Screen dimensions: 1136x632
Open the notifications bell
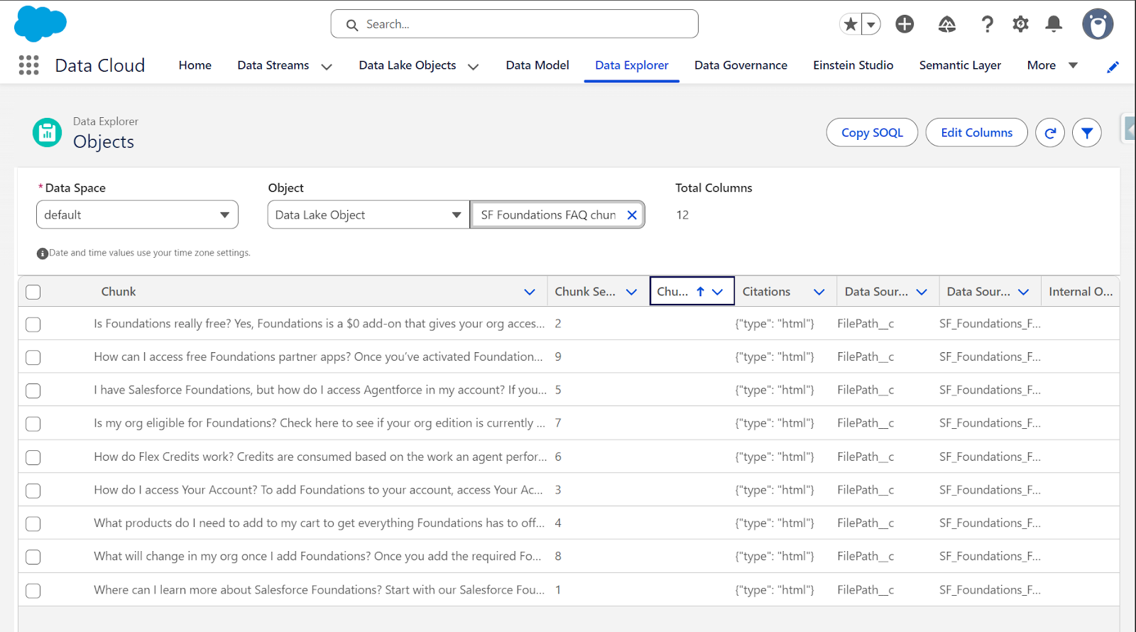coord(1054,24)
